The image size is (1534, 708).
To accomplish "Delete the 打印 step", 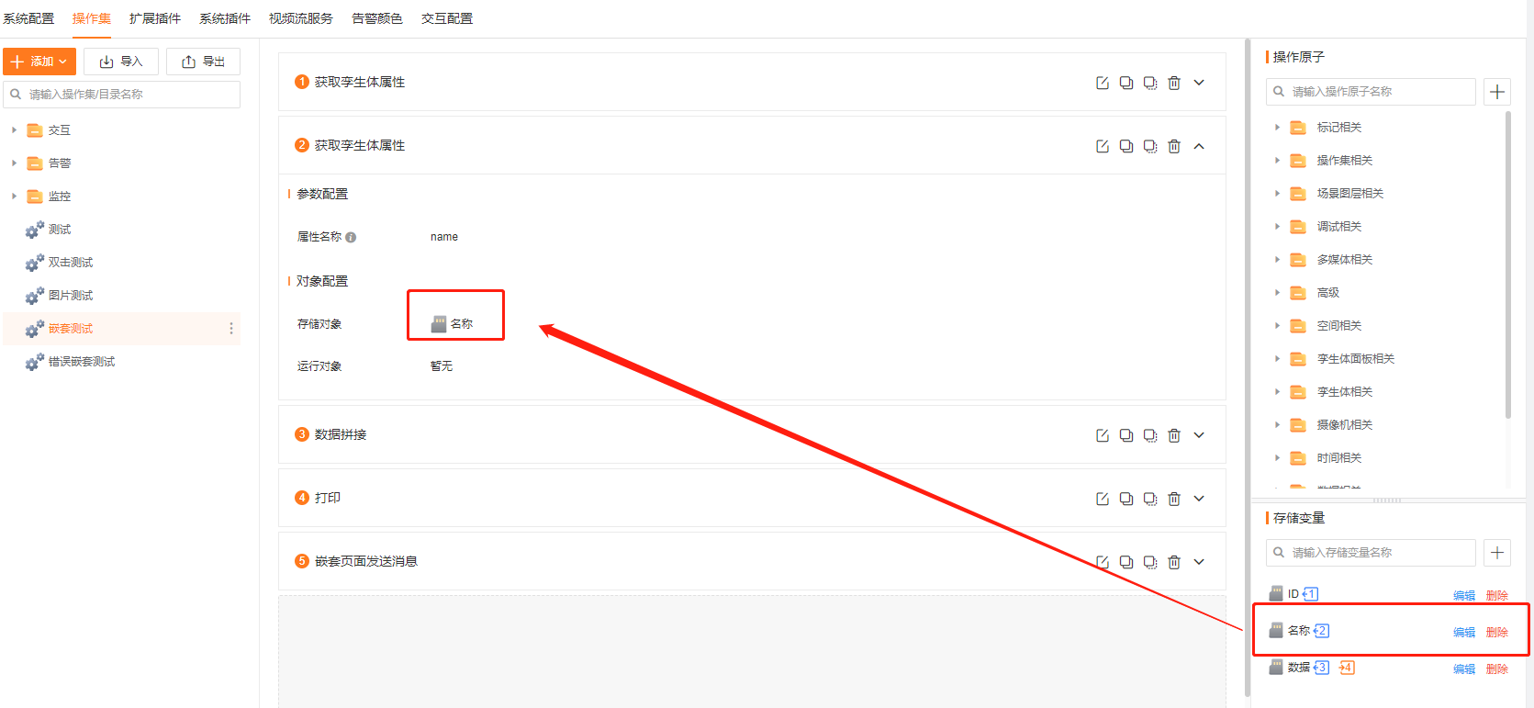I will 1174,499.
